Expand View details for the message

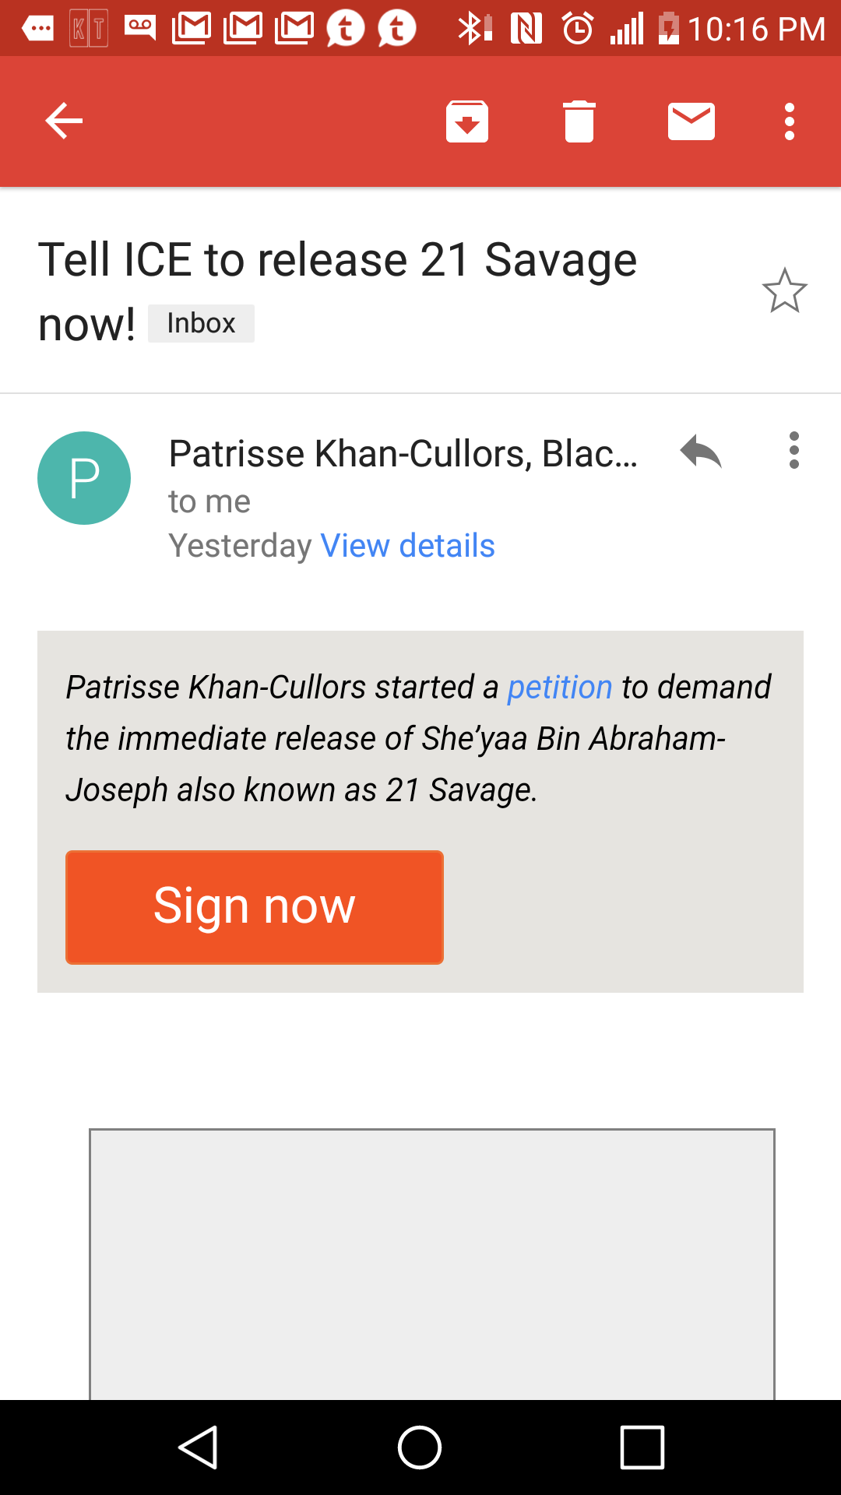407,546
